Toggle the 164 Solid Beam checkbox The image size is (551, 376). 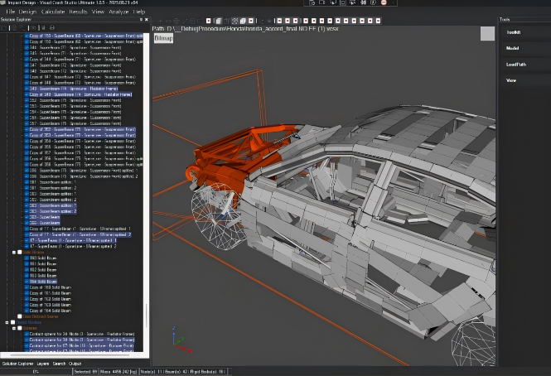click(x=26, y=282)
